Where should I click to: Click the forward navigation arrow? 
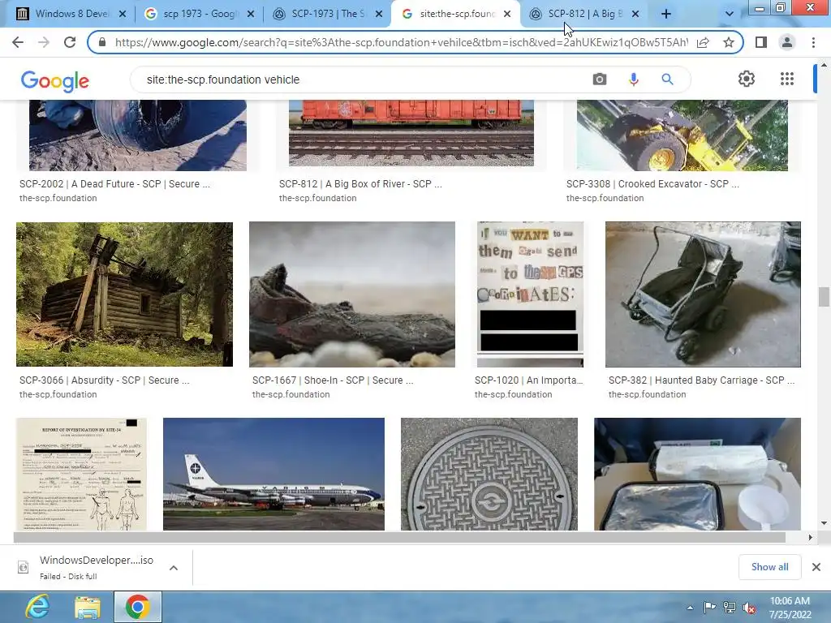(44, 42)
